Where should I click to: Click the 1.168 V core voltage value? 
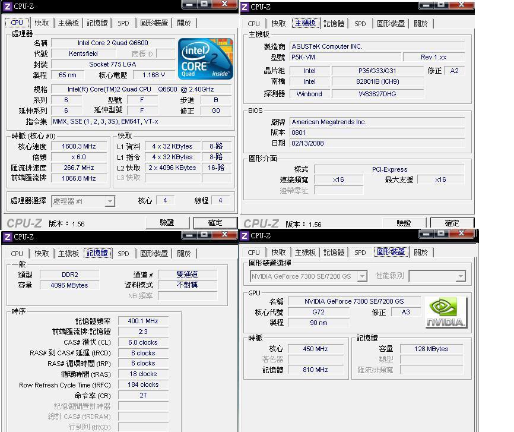[x=154, y=75]
